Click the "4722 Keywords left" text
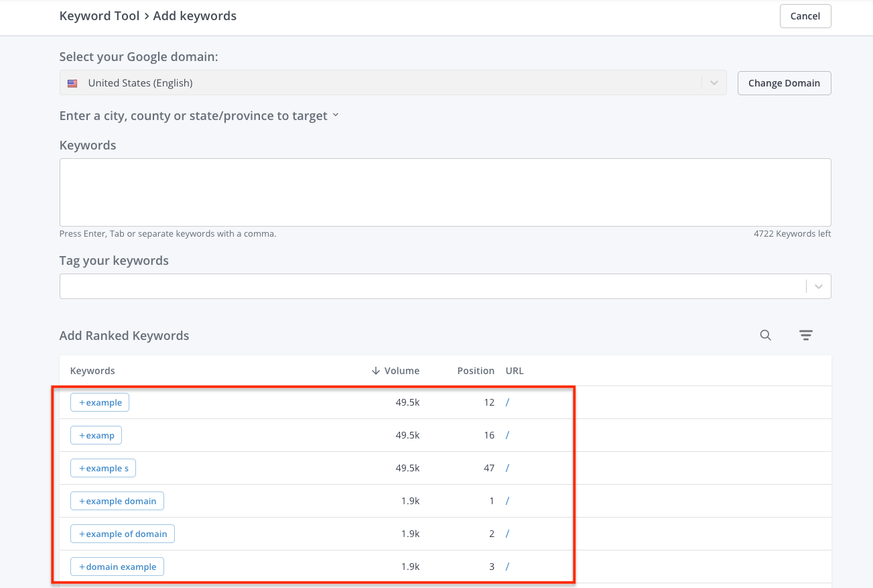The image size is (873, 588). [792, 234]
